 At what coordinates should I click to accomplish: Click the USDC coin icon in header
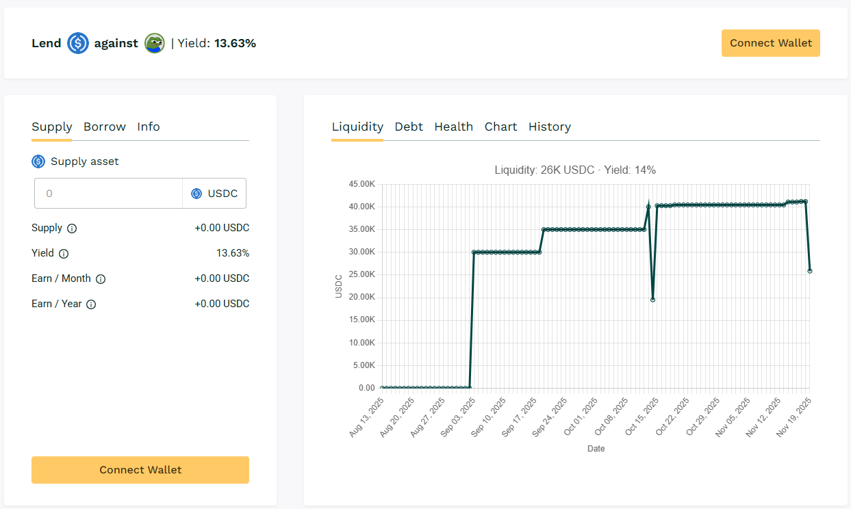(x=78, y=43)
